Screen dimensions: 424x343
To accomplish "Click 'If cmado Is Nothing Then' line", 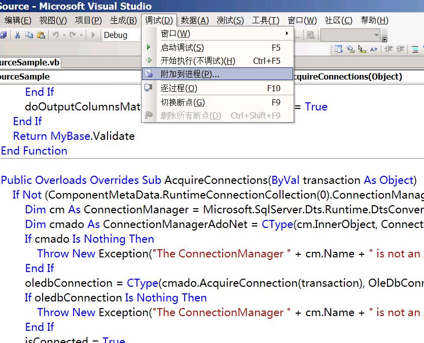I will pos(89,239).
